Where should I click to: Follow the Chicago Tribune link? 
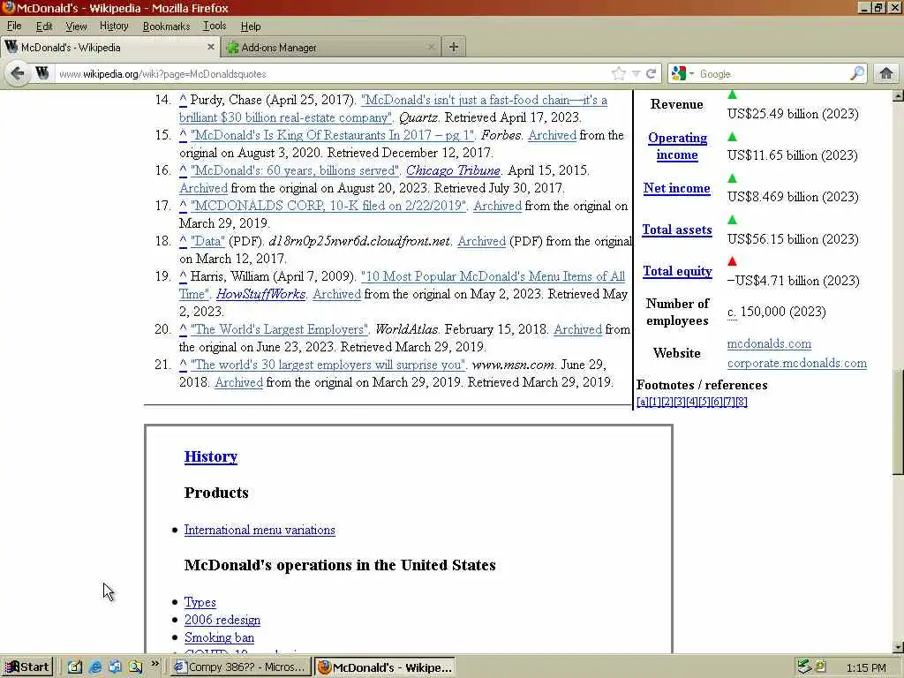point(453,170)
